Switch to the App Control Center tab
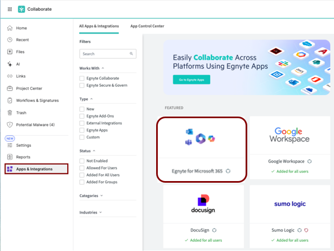 point(147,26)
